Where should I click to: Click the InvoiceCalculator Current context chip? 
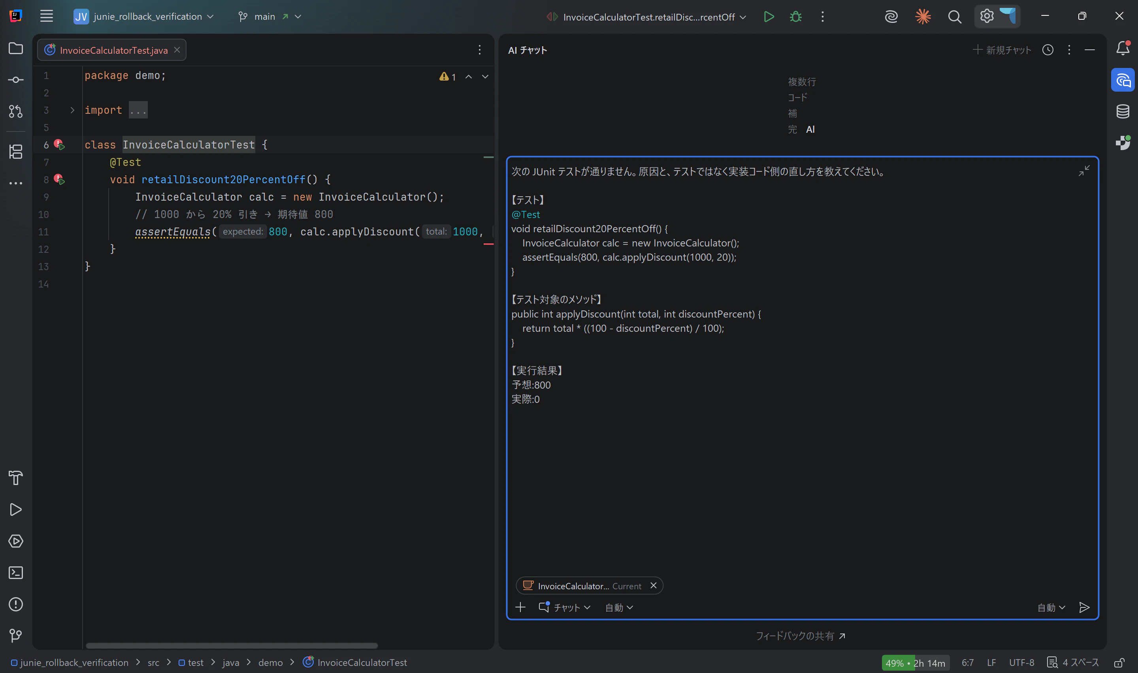tap(589, 586)
